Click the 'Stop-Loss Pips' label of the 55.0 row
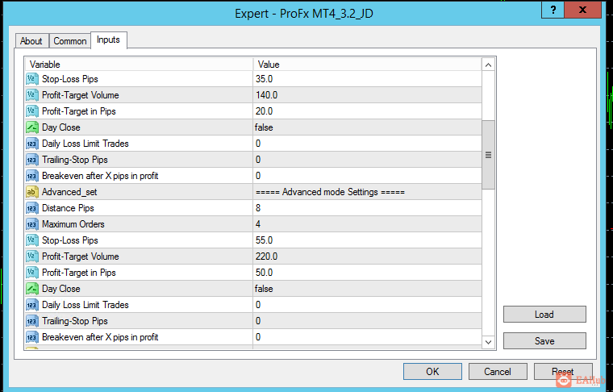 (x=70, y=240)
